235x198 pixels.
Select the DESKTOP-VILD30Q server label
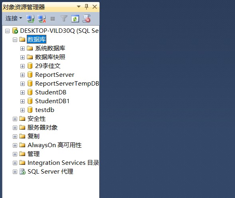(x=59, y=31)
